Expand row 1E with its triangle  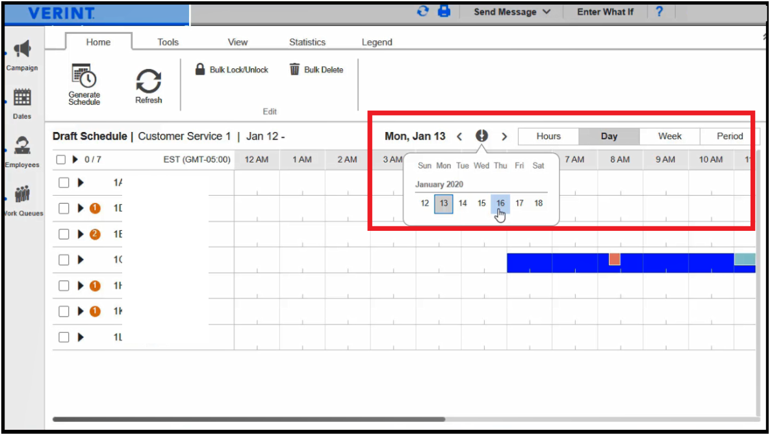[x=81, y=234]
